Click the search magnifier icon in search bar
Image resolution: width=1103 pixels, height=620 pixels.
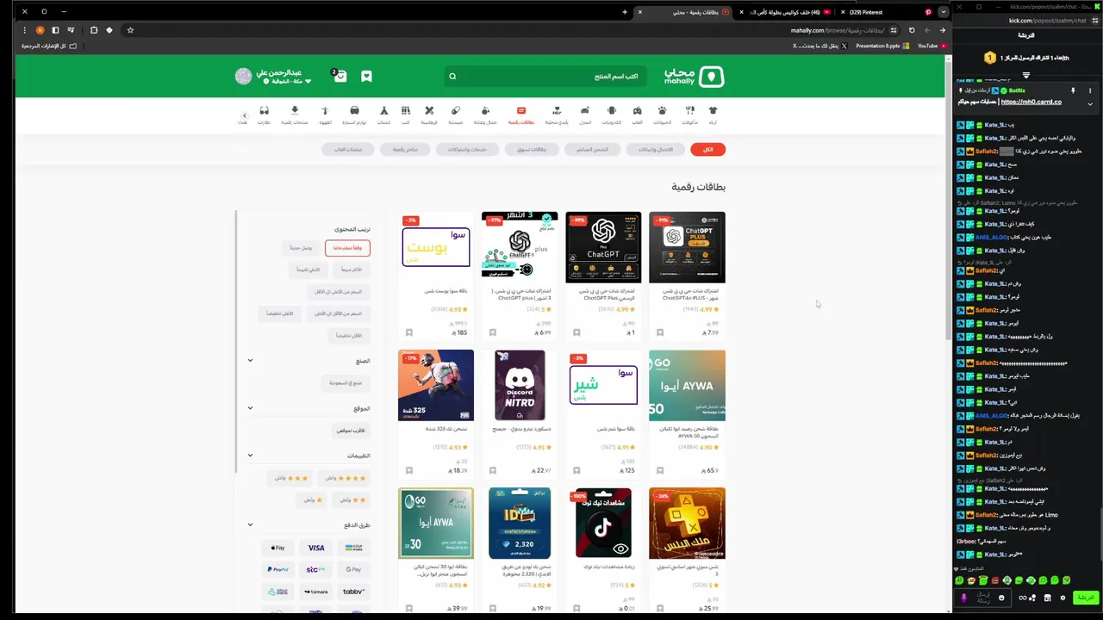pyautogui.click(x=452, y=76)
